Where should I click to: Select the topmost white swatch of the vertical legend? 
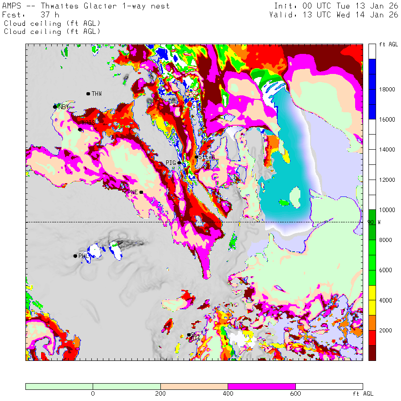click(x=372, y=52)
